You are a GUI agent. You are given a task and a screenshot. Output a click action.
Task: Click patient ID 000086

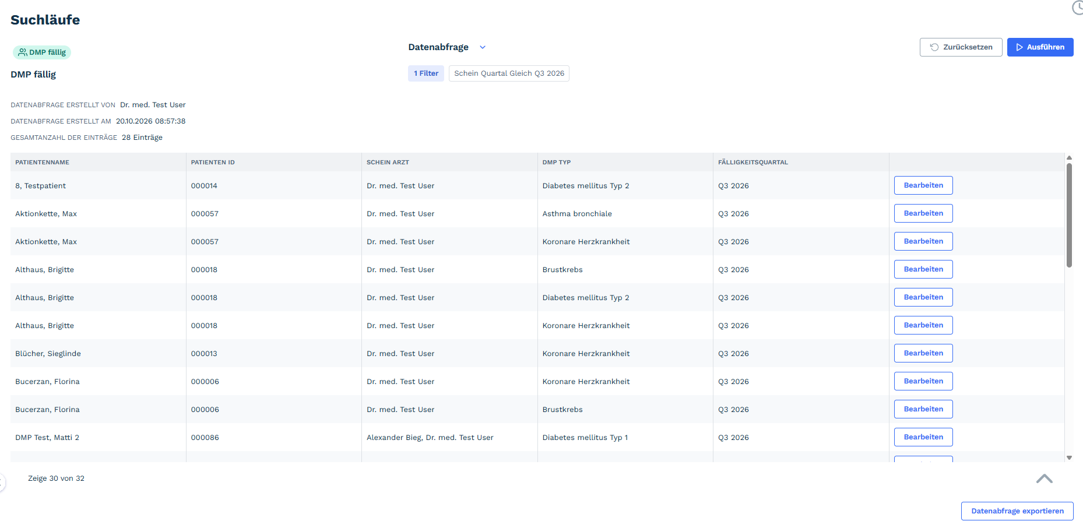[205, 438]
